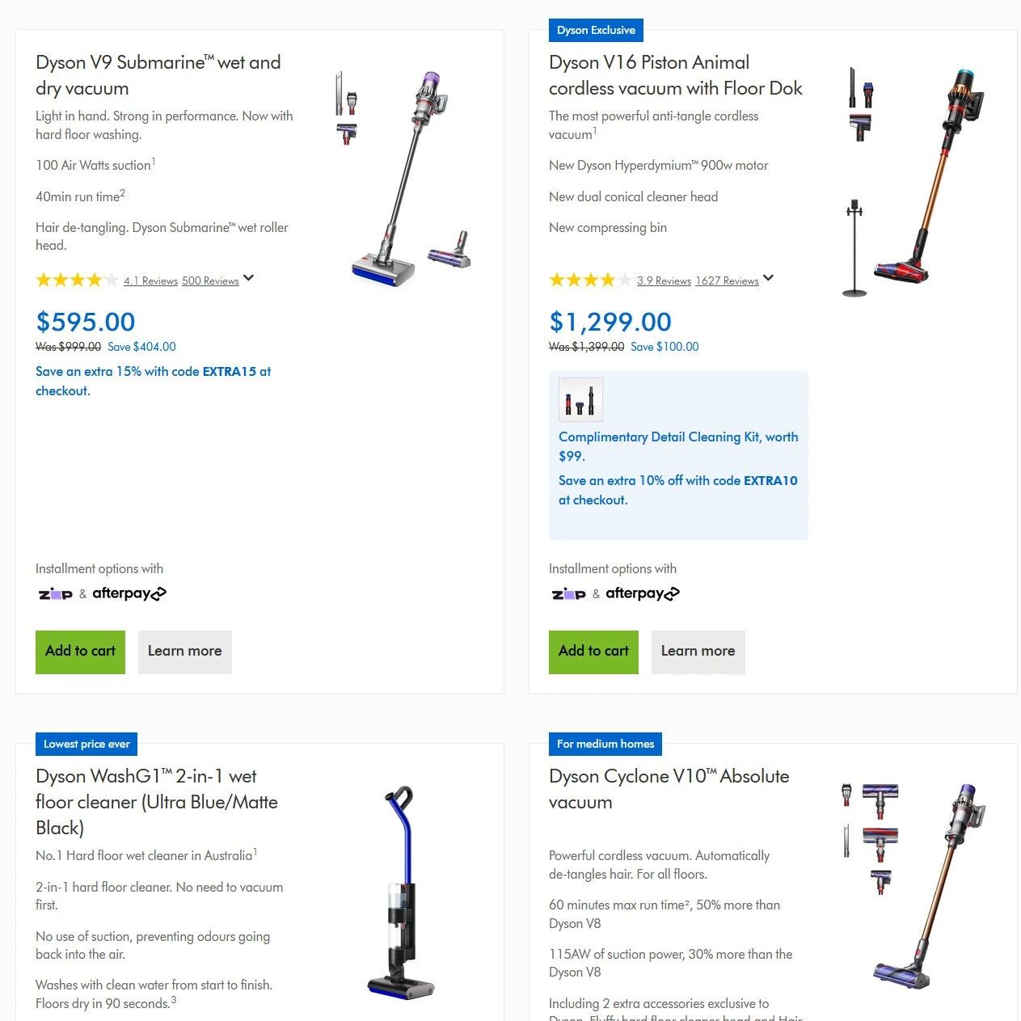Learn more about Dyson V9 Submarine
The image size is (1021, 1021).
coord(185,652)
